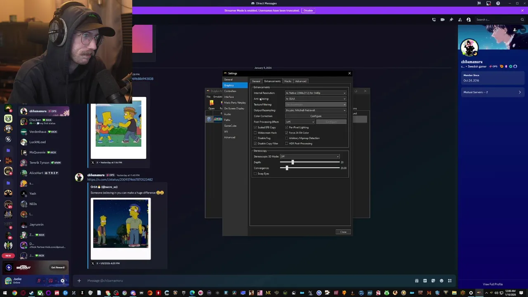
Task: Start a voice call in Discord header
Action: (434, 19)
